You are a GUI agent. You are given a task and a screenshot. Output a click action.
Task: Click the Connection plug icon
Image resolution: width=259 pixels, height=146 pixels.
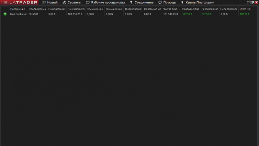coord(131,2)
